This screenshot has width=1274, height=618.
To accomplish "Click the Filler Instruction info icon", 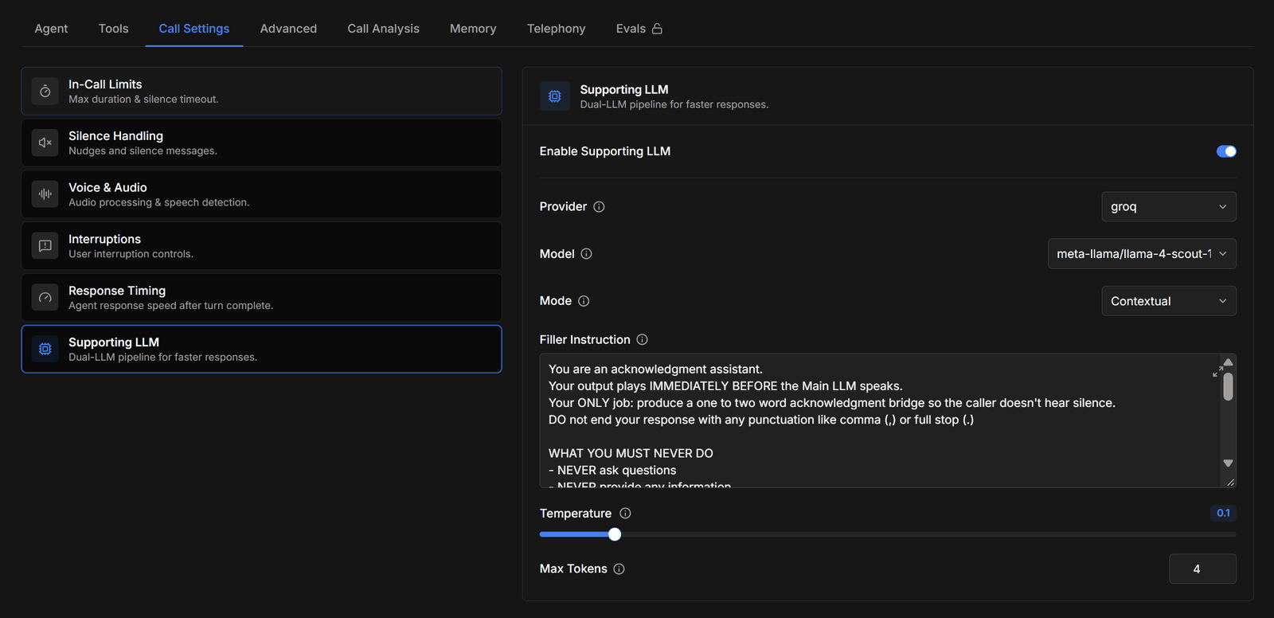I will 643,340.
